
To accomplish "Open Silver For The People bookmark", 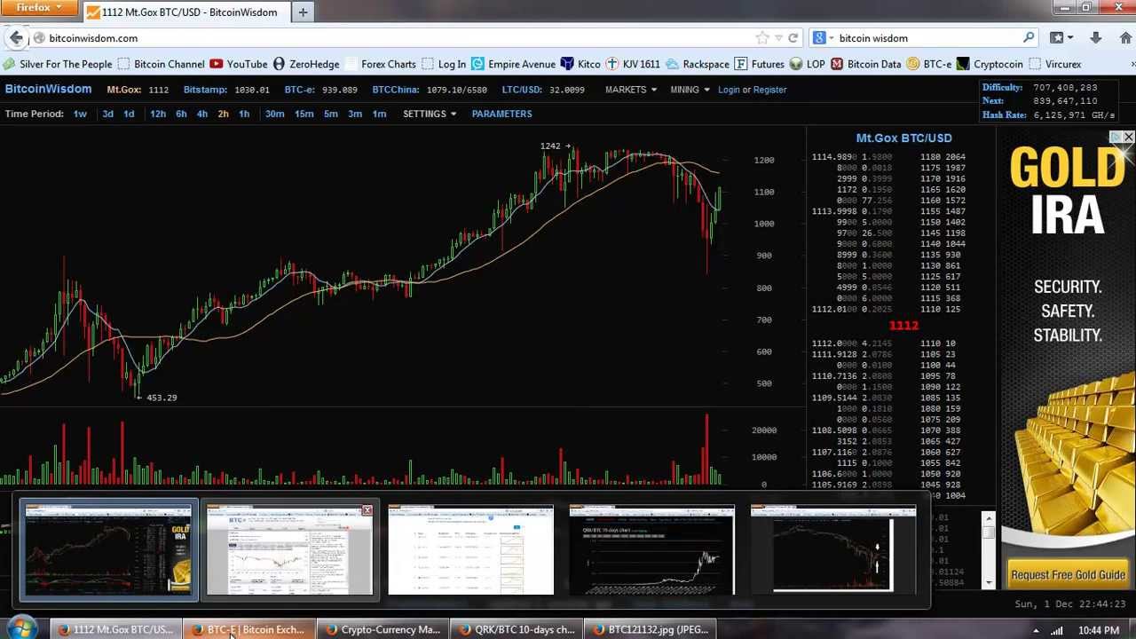I will pyautogui.click(x=59, y=64).
